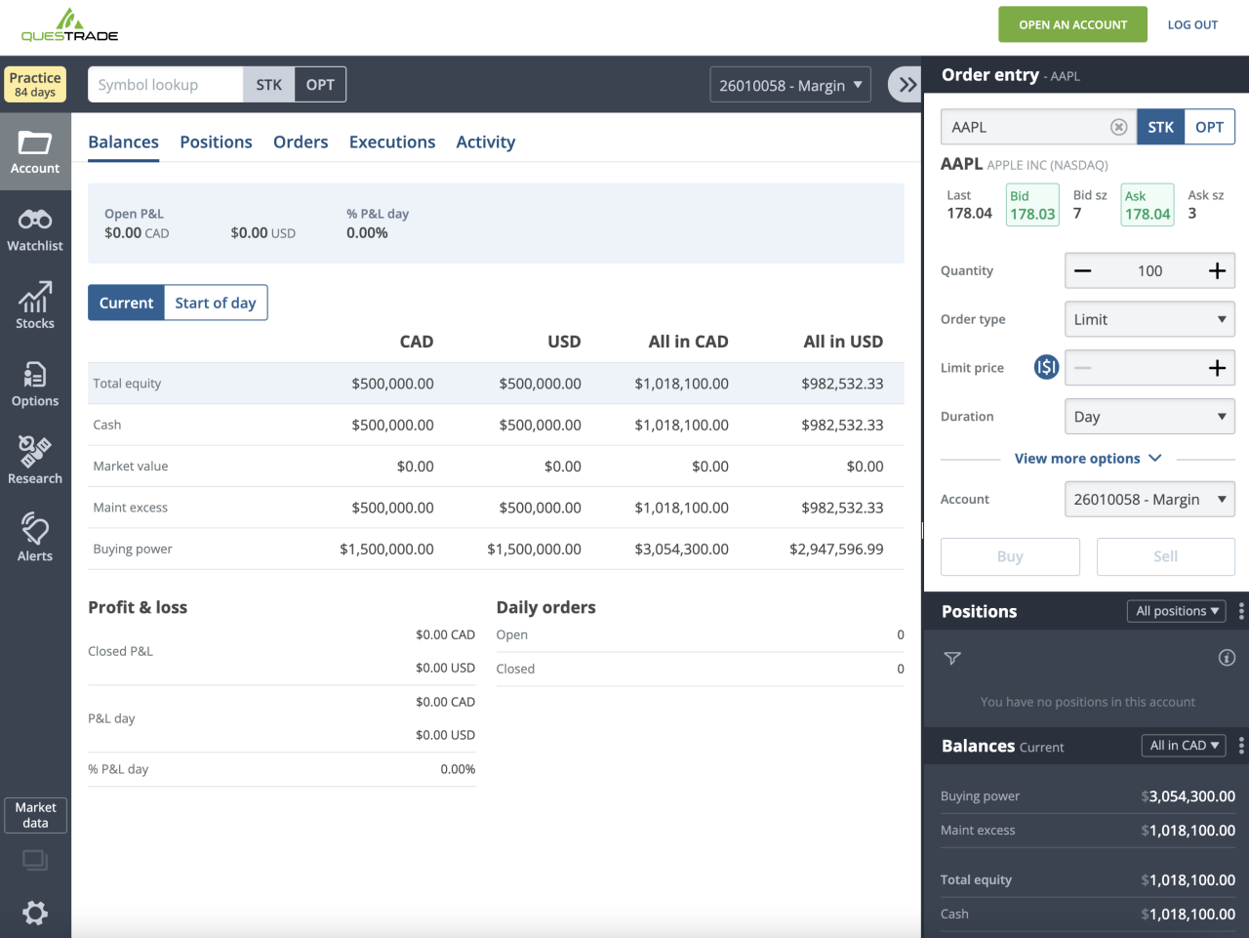Click the Market data button
Screen dimensions: 1249x938
click(x=36, y=815)
